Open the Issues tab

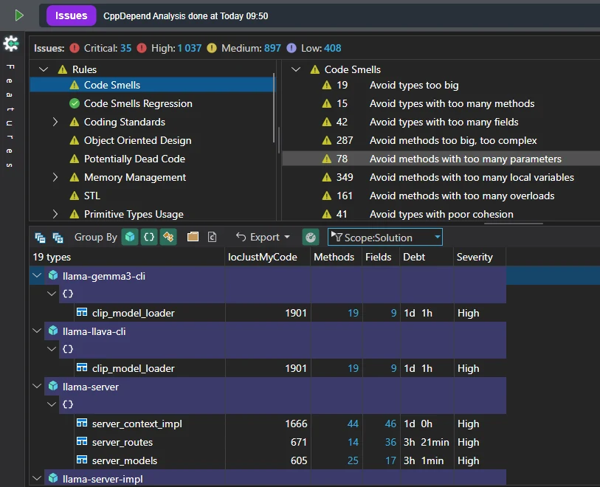(71, 15)
